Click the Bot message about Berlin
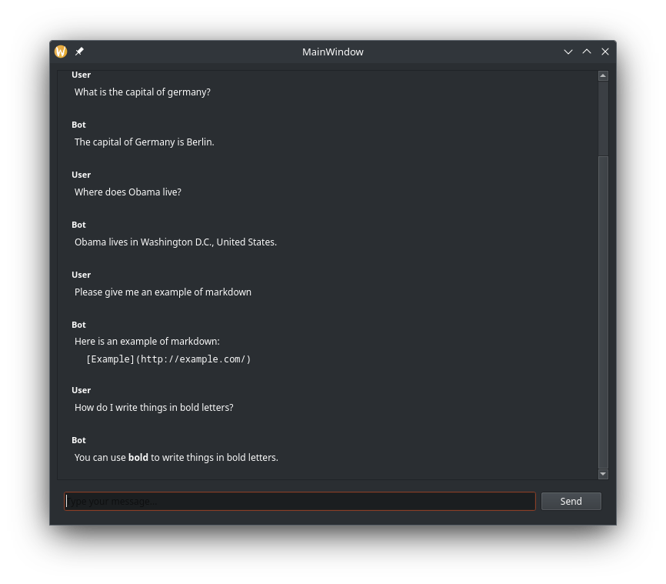The height and width of the screenshot is (584, 666). [144, 142]
